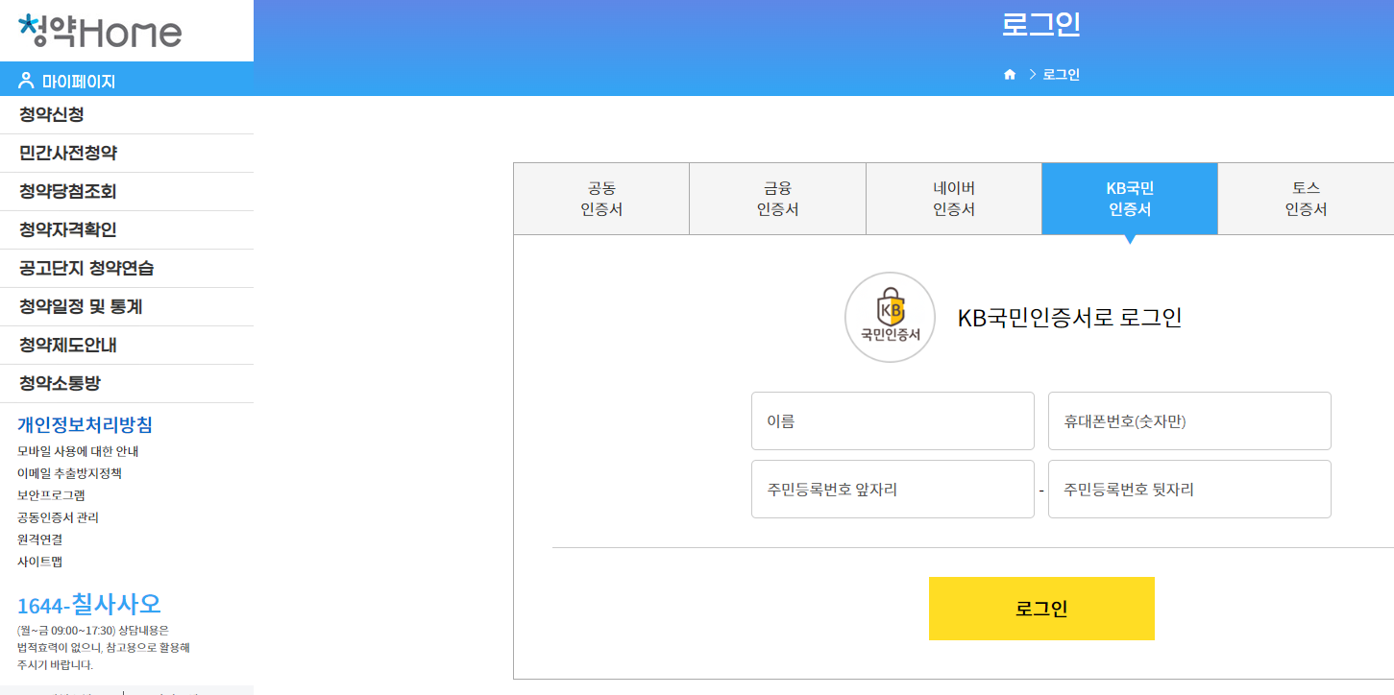This screenshot has width=1394, height=695.
Task: Focus the 주민등록번호 뒷자리 field
Action: point(1189,489)
